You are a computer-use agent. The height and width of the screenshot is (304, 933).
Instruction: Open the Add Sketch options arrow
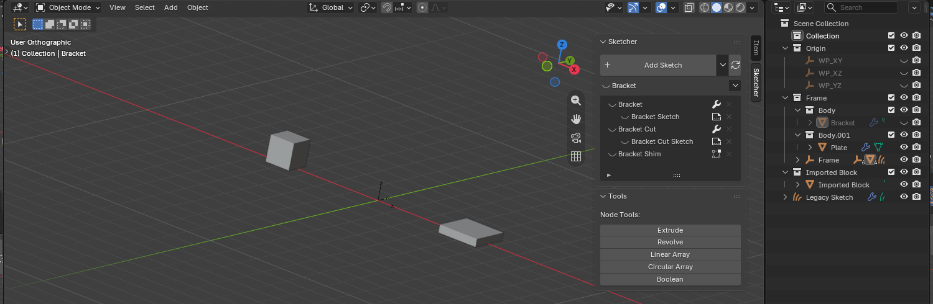click(x=722, y=65)
